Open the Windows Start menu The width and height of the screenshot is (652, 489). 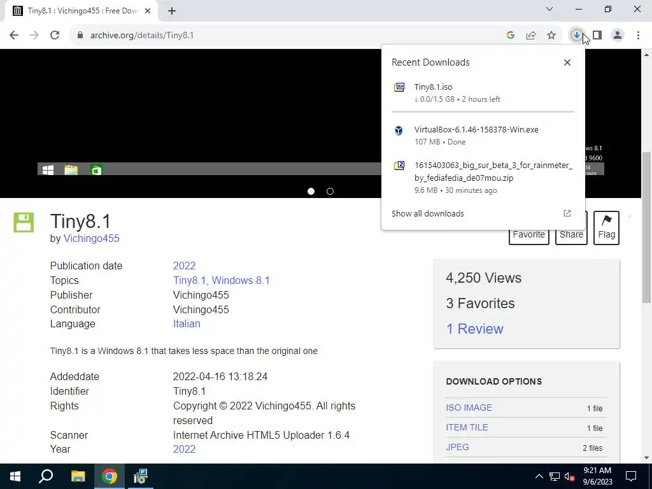pyautogui.click(x=15, y=476)
